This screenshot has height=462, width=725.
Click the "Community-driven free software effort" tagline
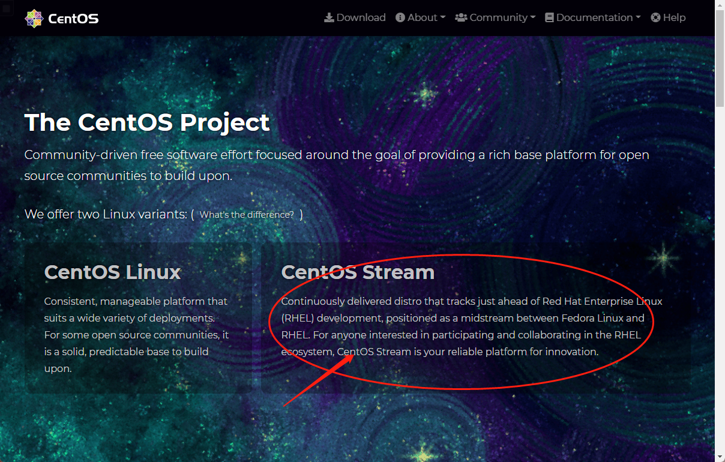337,165
